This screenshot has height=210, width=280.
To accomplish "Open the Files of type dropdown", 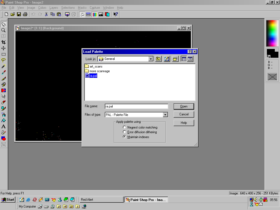I will tap(165, 115).
